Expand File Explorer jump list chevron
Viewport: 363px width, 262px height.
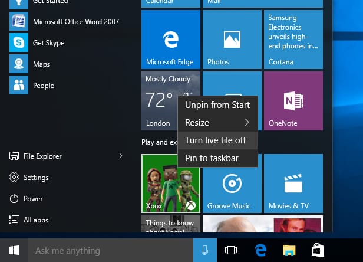click(121, 156)
